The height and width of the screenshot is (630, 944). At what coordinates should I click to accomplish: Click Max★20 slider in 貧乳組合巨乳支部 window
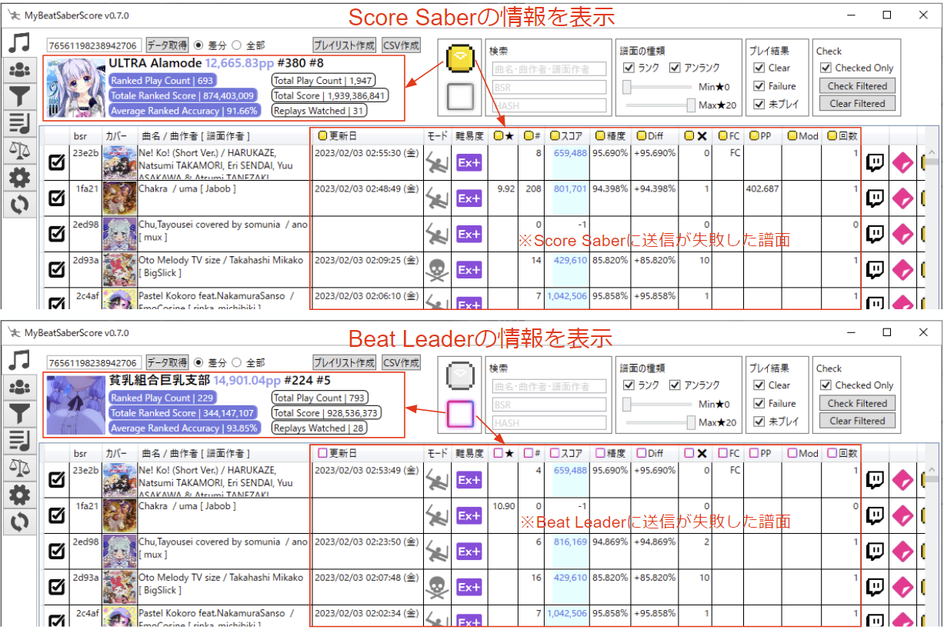(659, 422)
